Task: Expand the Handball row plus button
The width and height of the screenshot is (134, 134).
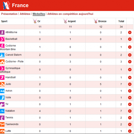Action: (x=130, y=77)
